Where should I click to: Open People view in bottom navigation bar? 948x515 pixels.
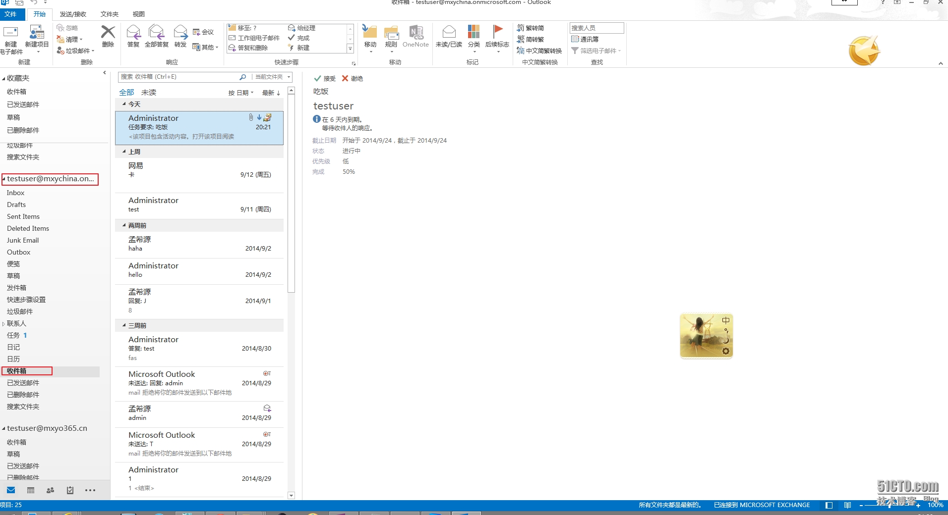coord(50,490)
